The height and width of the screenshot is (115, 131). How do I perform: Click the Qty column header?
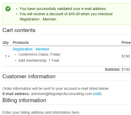(x=6, y=43)
